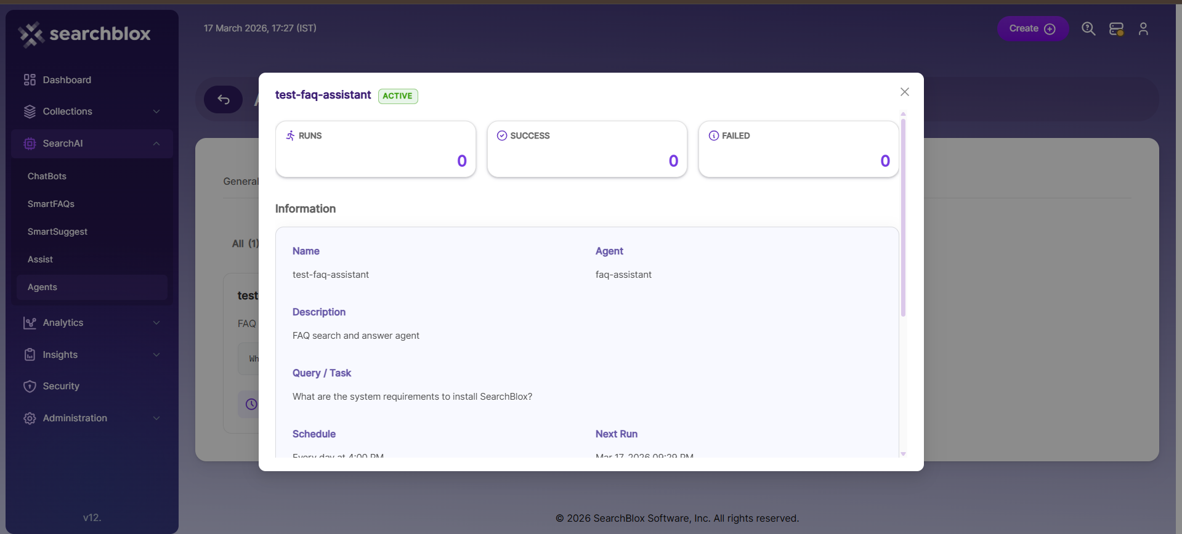This screenshot has height=534, width=1182.
Task: Click the SUCCESS count card
Action: (587, 149)
